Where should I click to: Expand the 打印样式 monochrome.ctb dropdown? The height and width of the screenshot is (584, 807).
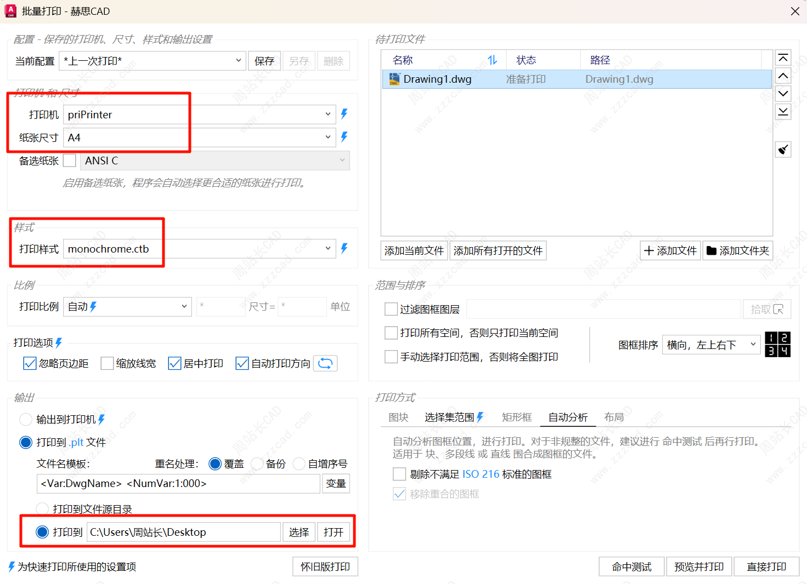click(x=199, y=249)
